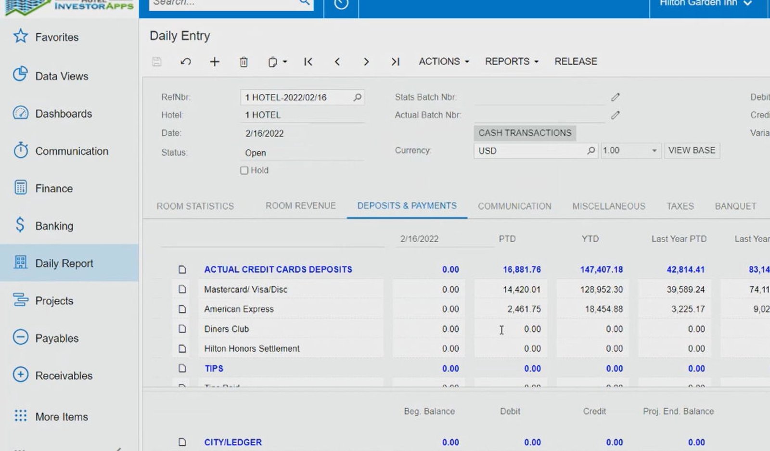Open More Items grid icon

tap(20, 416)
